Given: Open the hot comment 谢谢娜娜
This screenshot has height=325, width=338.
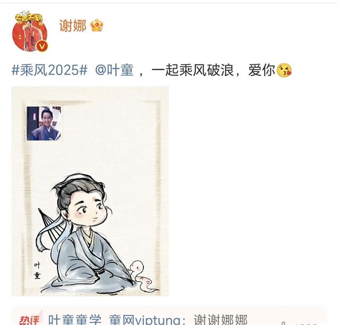Looking at the screenshot, I should 220,319.
